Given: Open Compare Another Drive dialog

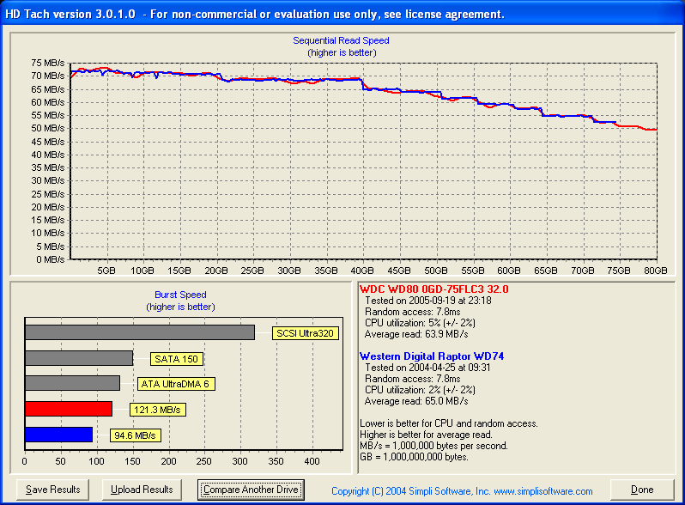Looking at the screenshot, I should pos(251,490).
